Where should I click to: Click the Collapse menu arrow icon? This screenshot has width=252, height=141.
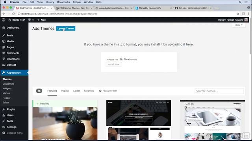tap(4, 133)
